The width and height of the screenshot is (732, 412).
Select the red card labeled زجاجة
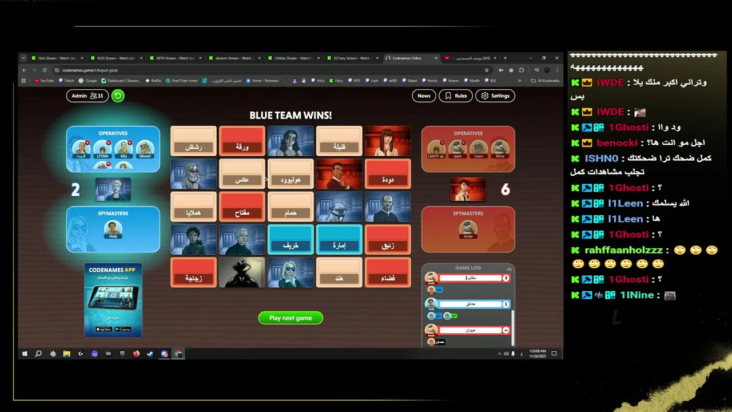click(x=194, y=272)
